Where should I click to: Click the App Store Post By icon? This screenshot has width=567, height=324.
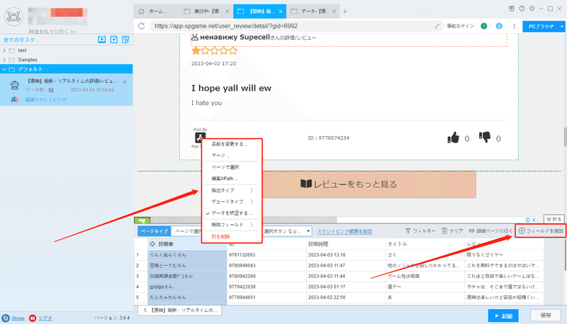pyautogui.click(x=198, y=138)
